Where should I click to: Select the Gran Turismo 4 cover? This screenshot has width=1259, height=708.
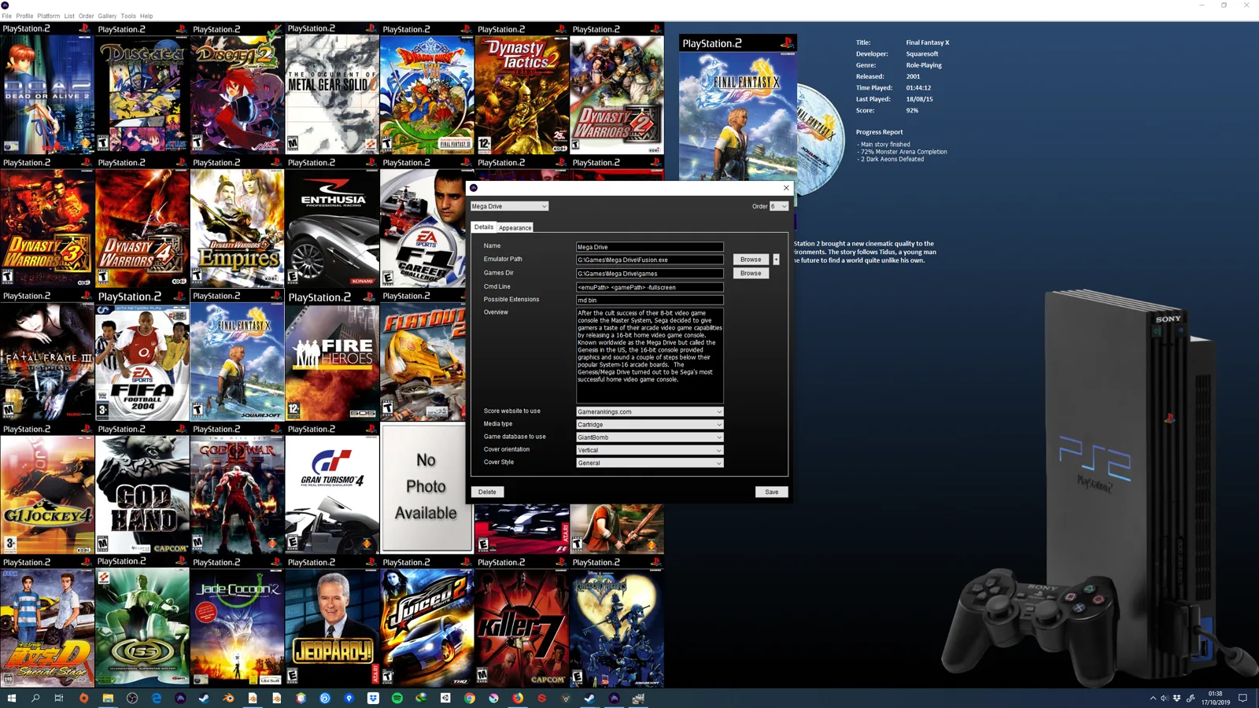[332, 489]
